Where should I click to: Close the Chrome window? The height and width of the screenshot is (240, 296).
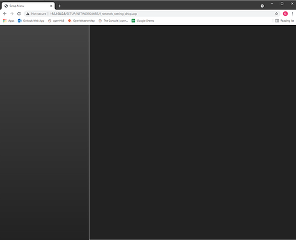(292, 4)
